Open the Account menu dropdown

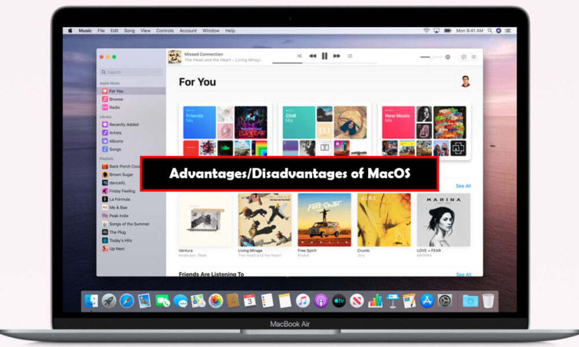188,30
